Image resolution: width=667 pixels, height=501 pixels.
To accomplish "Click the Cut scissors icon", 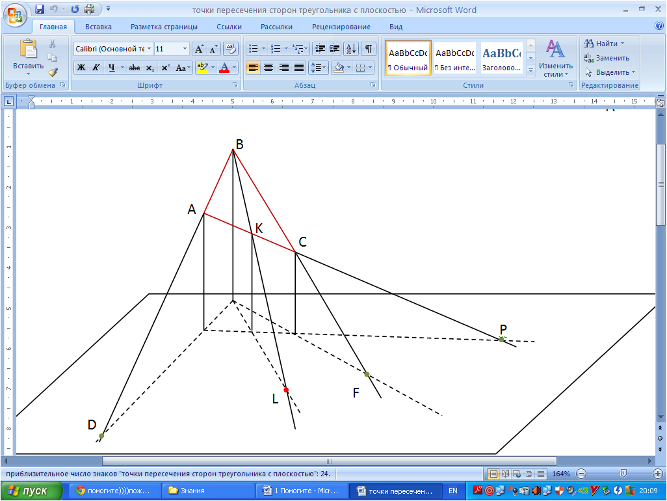I will (52, 44).
